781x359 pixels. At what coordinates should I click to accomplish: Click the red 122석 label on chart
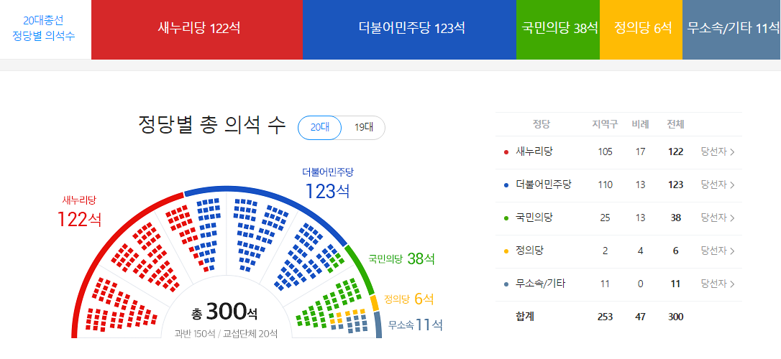(79, 219)
